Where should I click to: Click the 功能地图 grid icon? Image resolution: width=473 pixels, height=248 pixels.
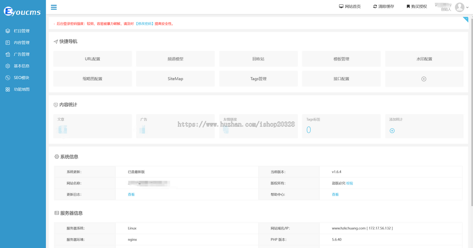pos(8,89)
